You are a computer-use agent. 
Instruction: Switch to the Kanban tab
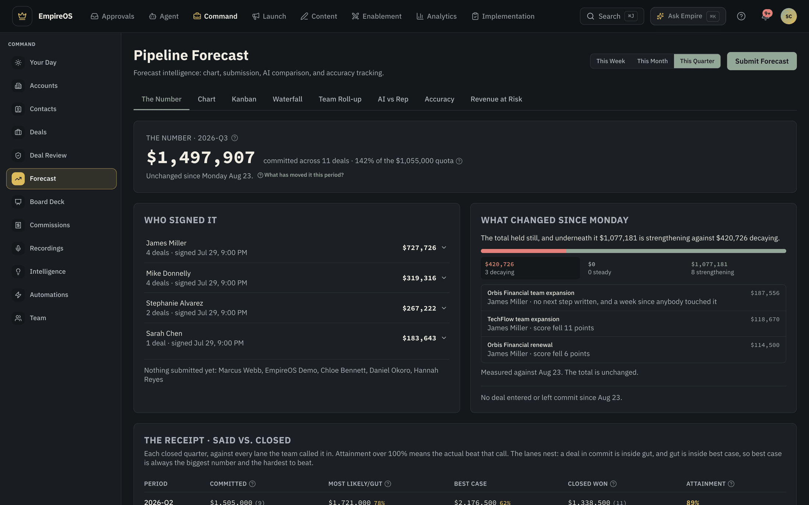[244, 99]
